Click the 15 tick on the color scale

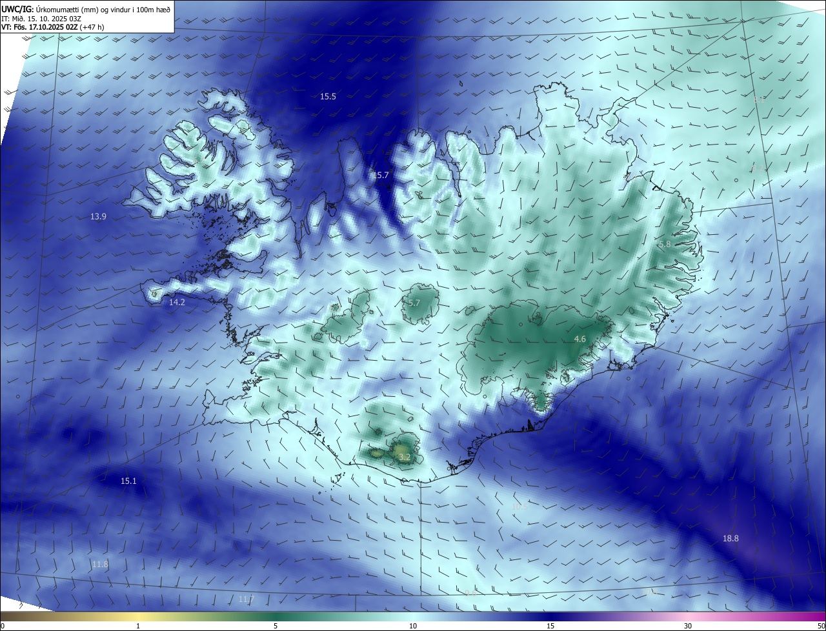tap(550, 626)
